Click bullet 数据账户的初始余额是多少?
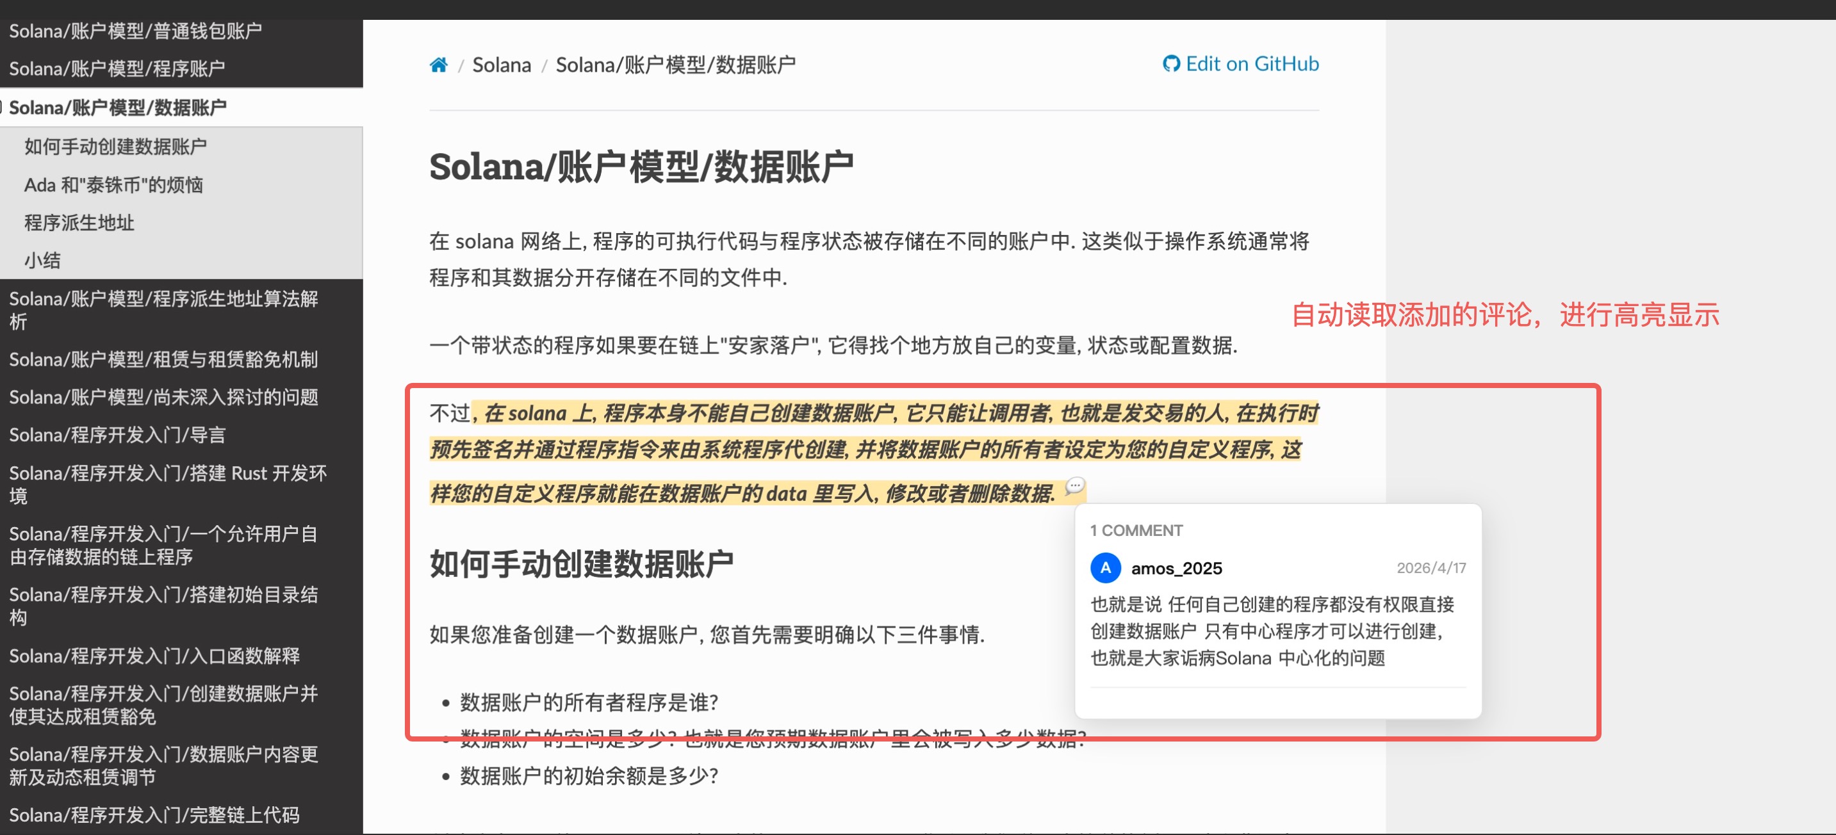This screenshot has height=835, width=1836. point(589,776)
